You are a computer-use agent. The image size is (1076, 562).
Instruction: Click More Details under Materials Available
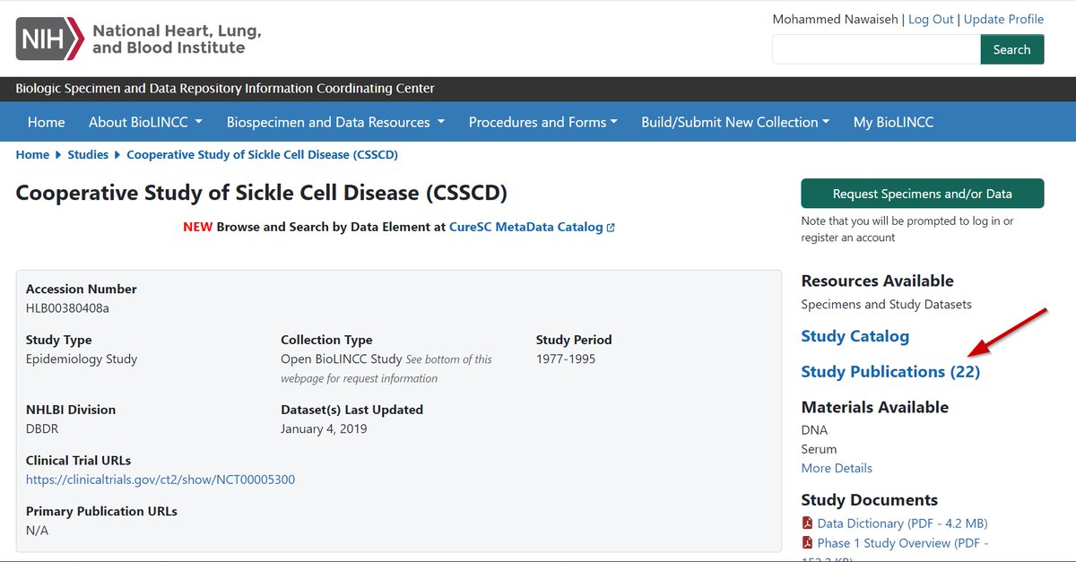837,468
